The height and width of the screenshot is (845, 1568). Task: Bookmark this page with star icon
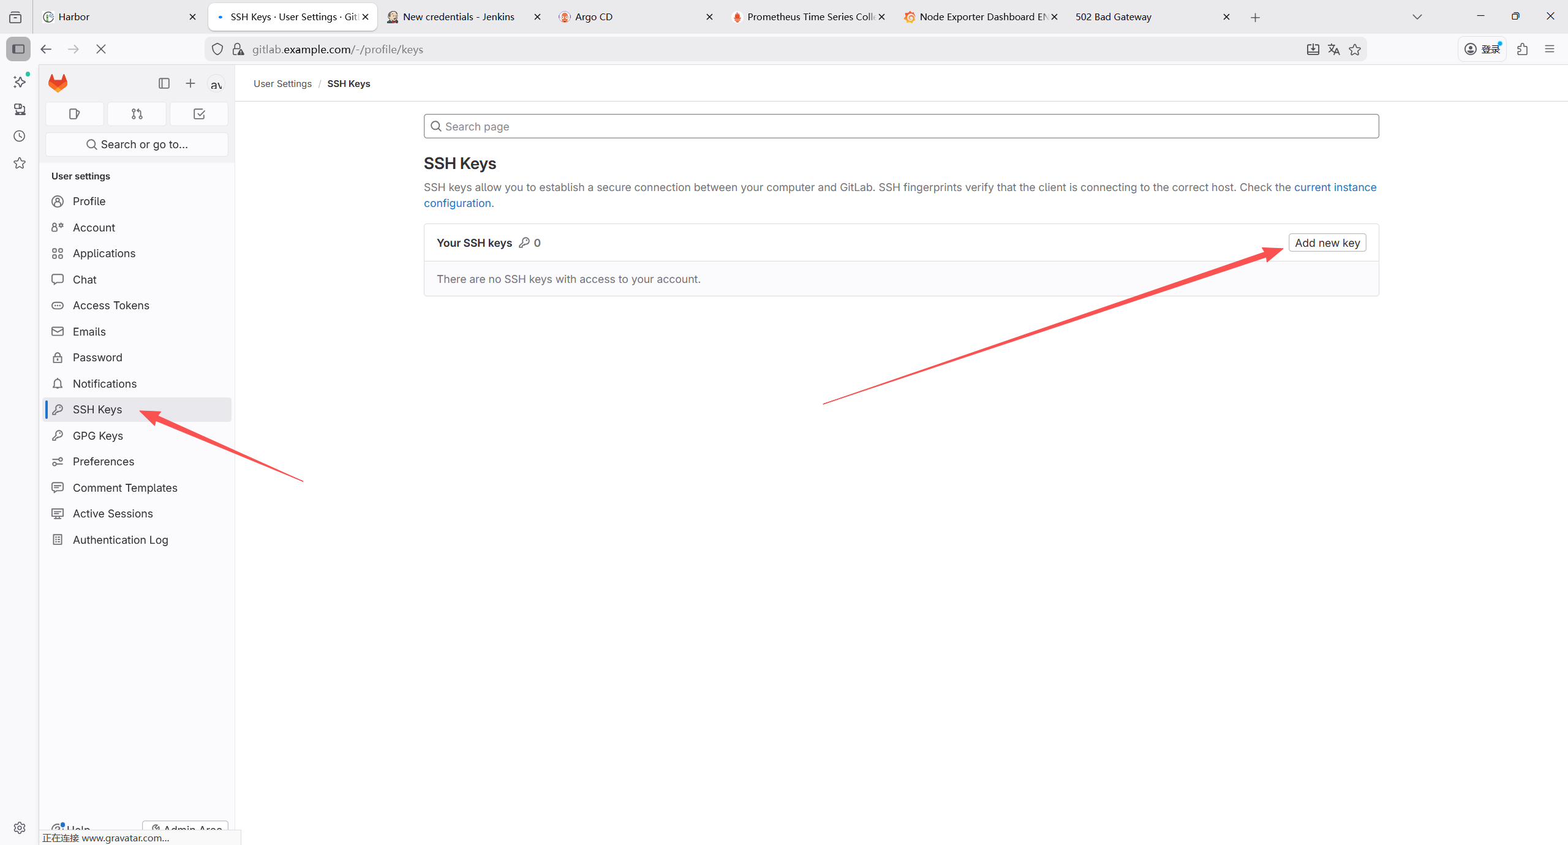click(x=1355, y=50)
